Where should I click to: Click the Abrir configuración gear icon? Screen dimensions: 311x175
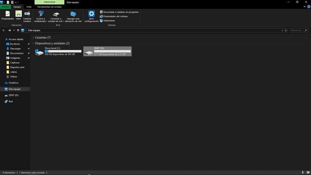(x=91, y=16)
